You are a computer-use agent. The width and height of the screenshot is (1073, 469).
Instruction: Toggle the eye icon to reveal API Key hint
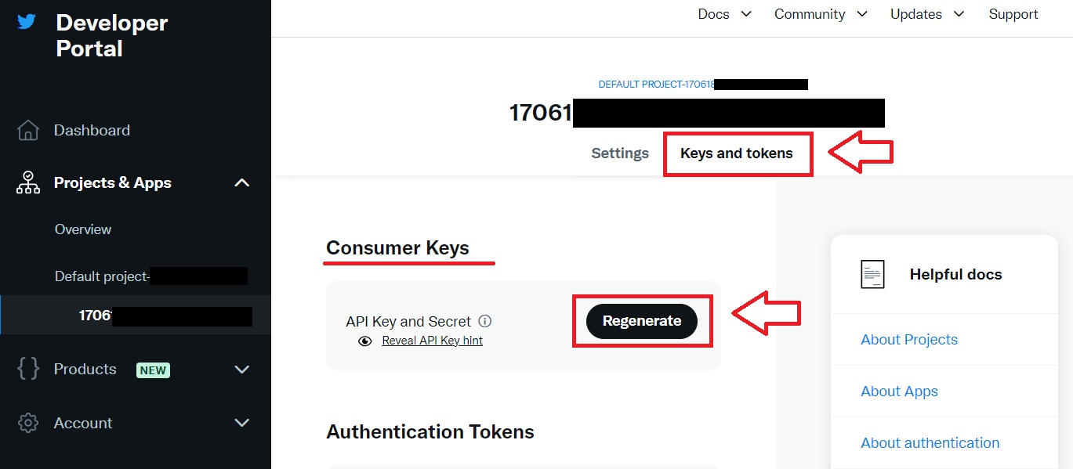[x=364, y=341]
